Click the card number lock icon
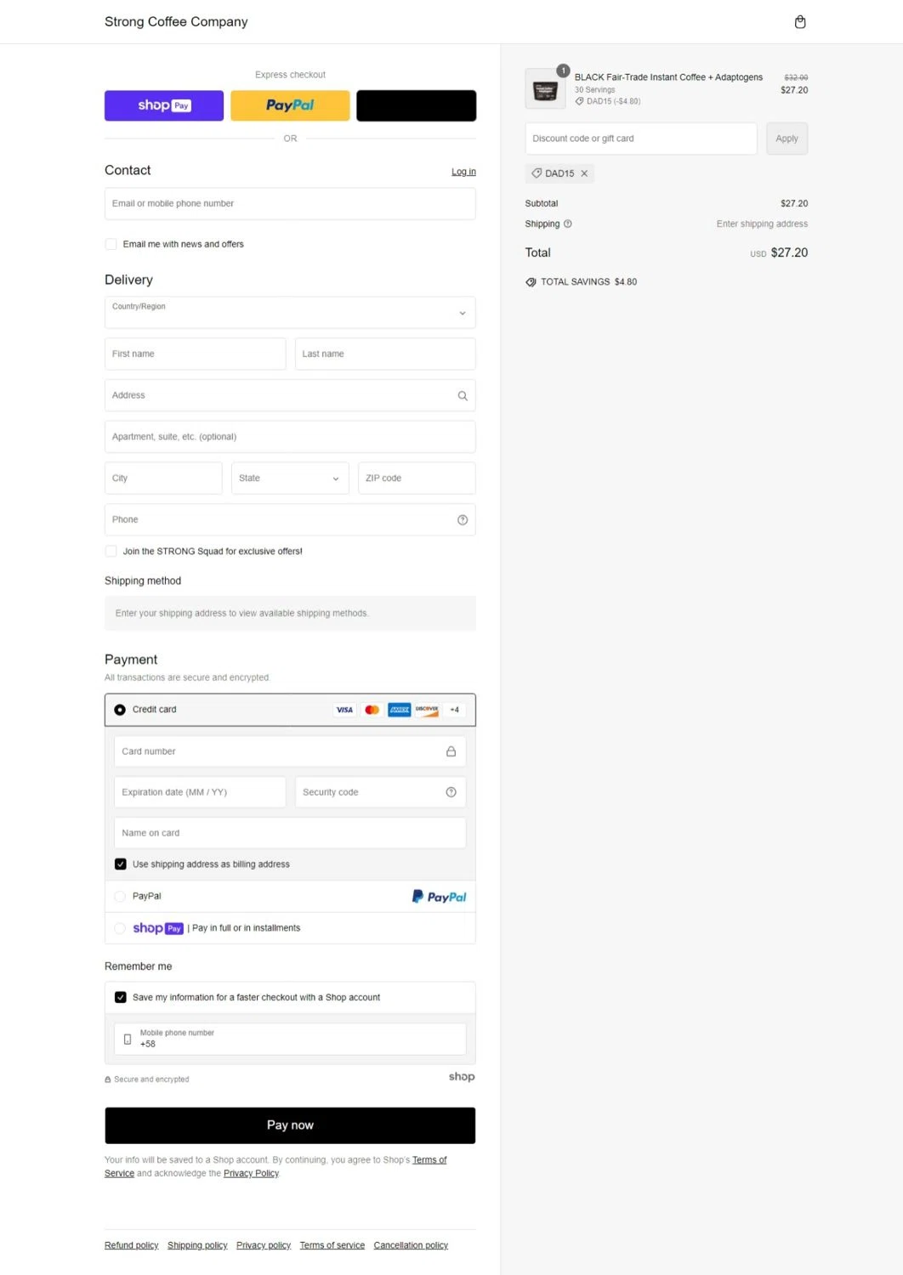903x1275 pixels. tap(451, 751)
